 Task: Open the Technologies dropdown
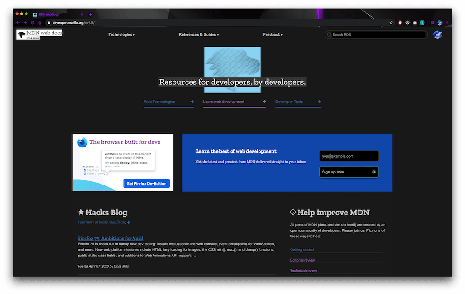tap(121, 34)
